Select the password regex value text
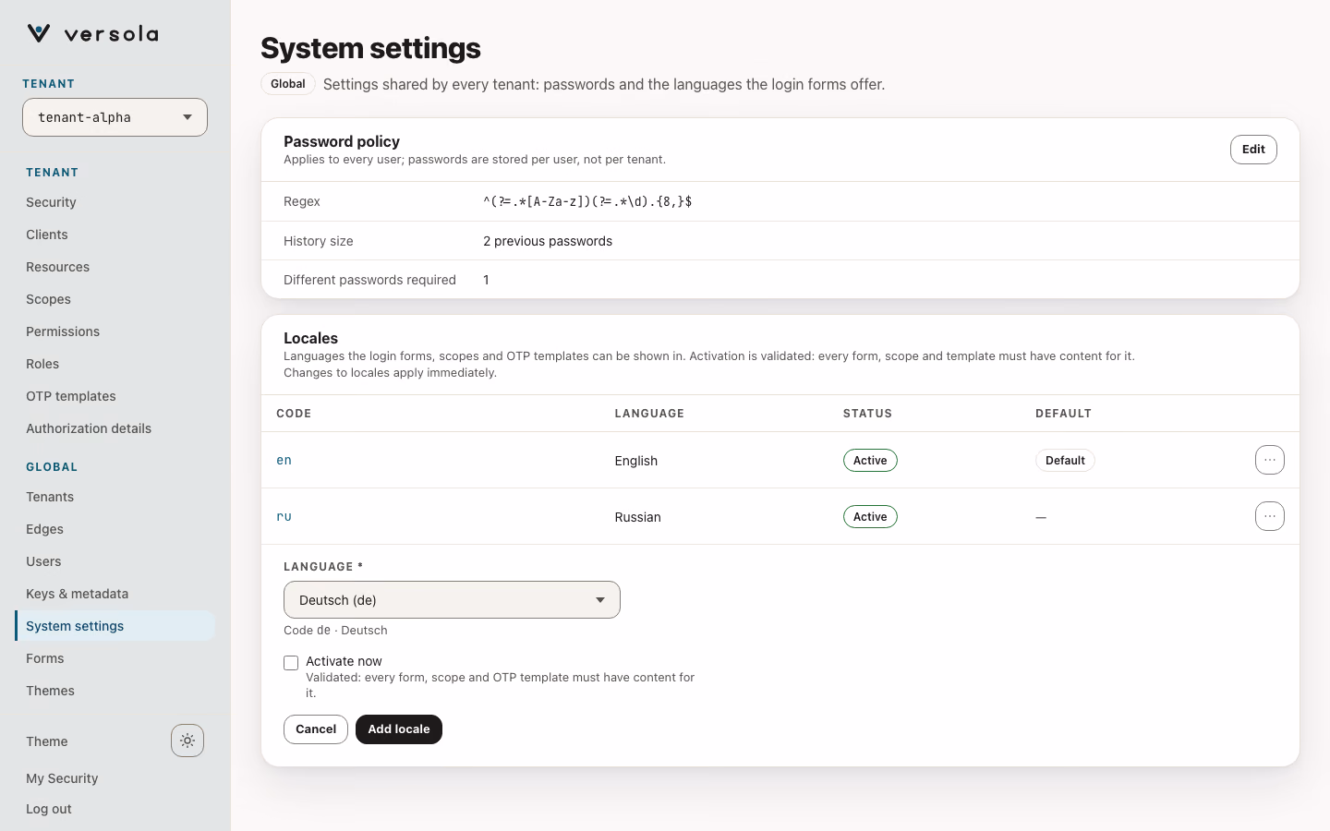The width and height of the screenshot is (1330, 831). (x=587, y=201)
